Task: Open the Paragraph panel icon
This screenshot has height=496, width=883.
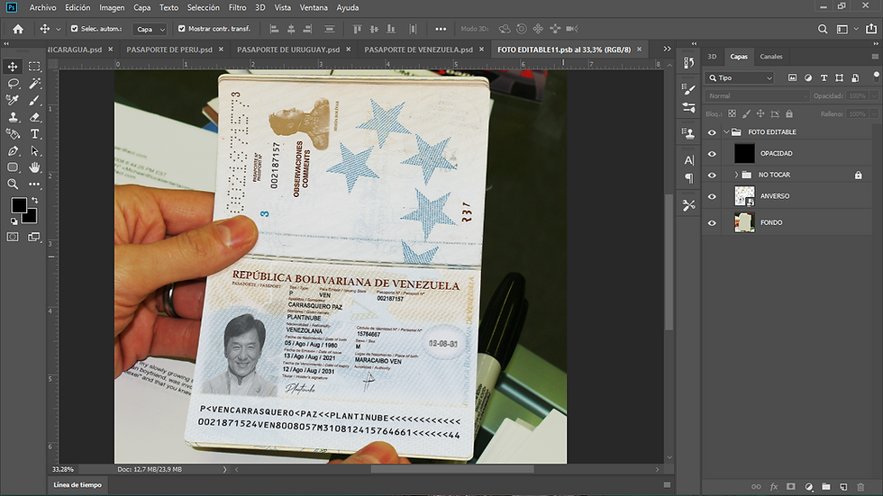Action: 688,178
